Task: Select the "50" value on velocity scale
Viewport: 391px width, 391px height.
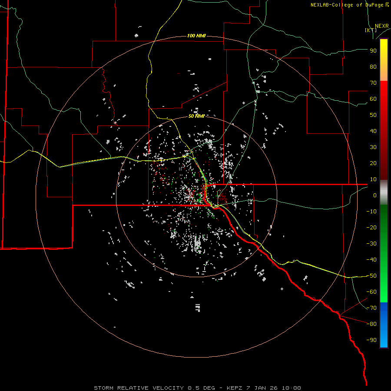Action: 373,115
